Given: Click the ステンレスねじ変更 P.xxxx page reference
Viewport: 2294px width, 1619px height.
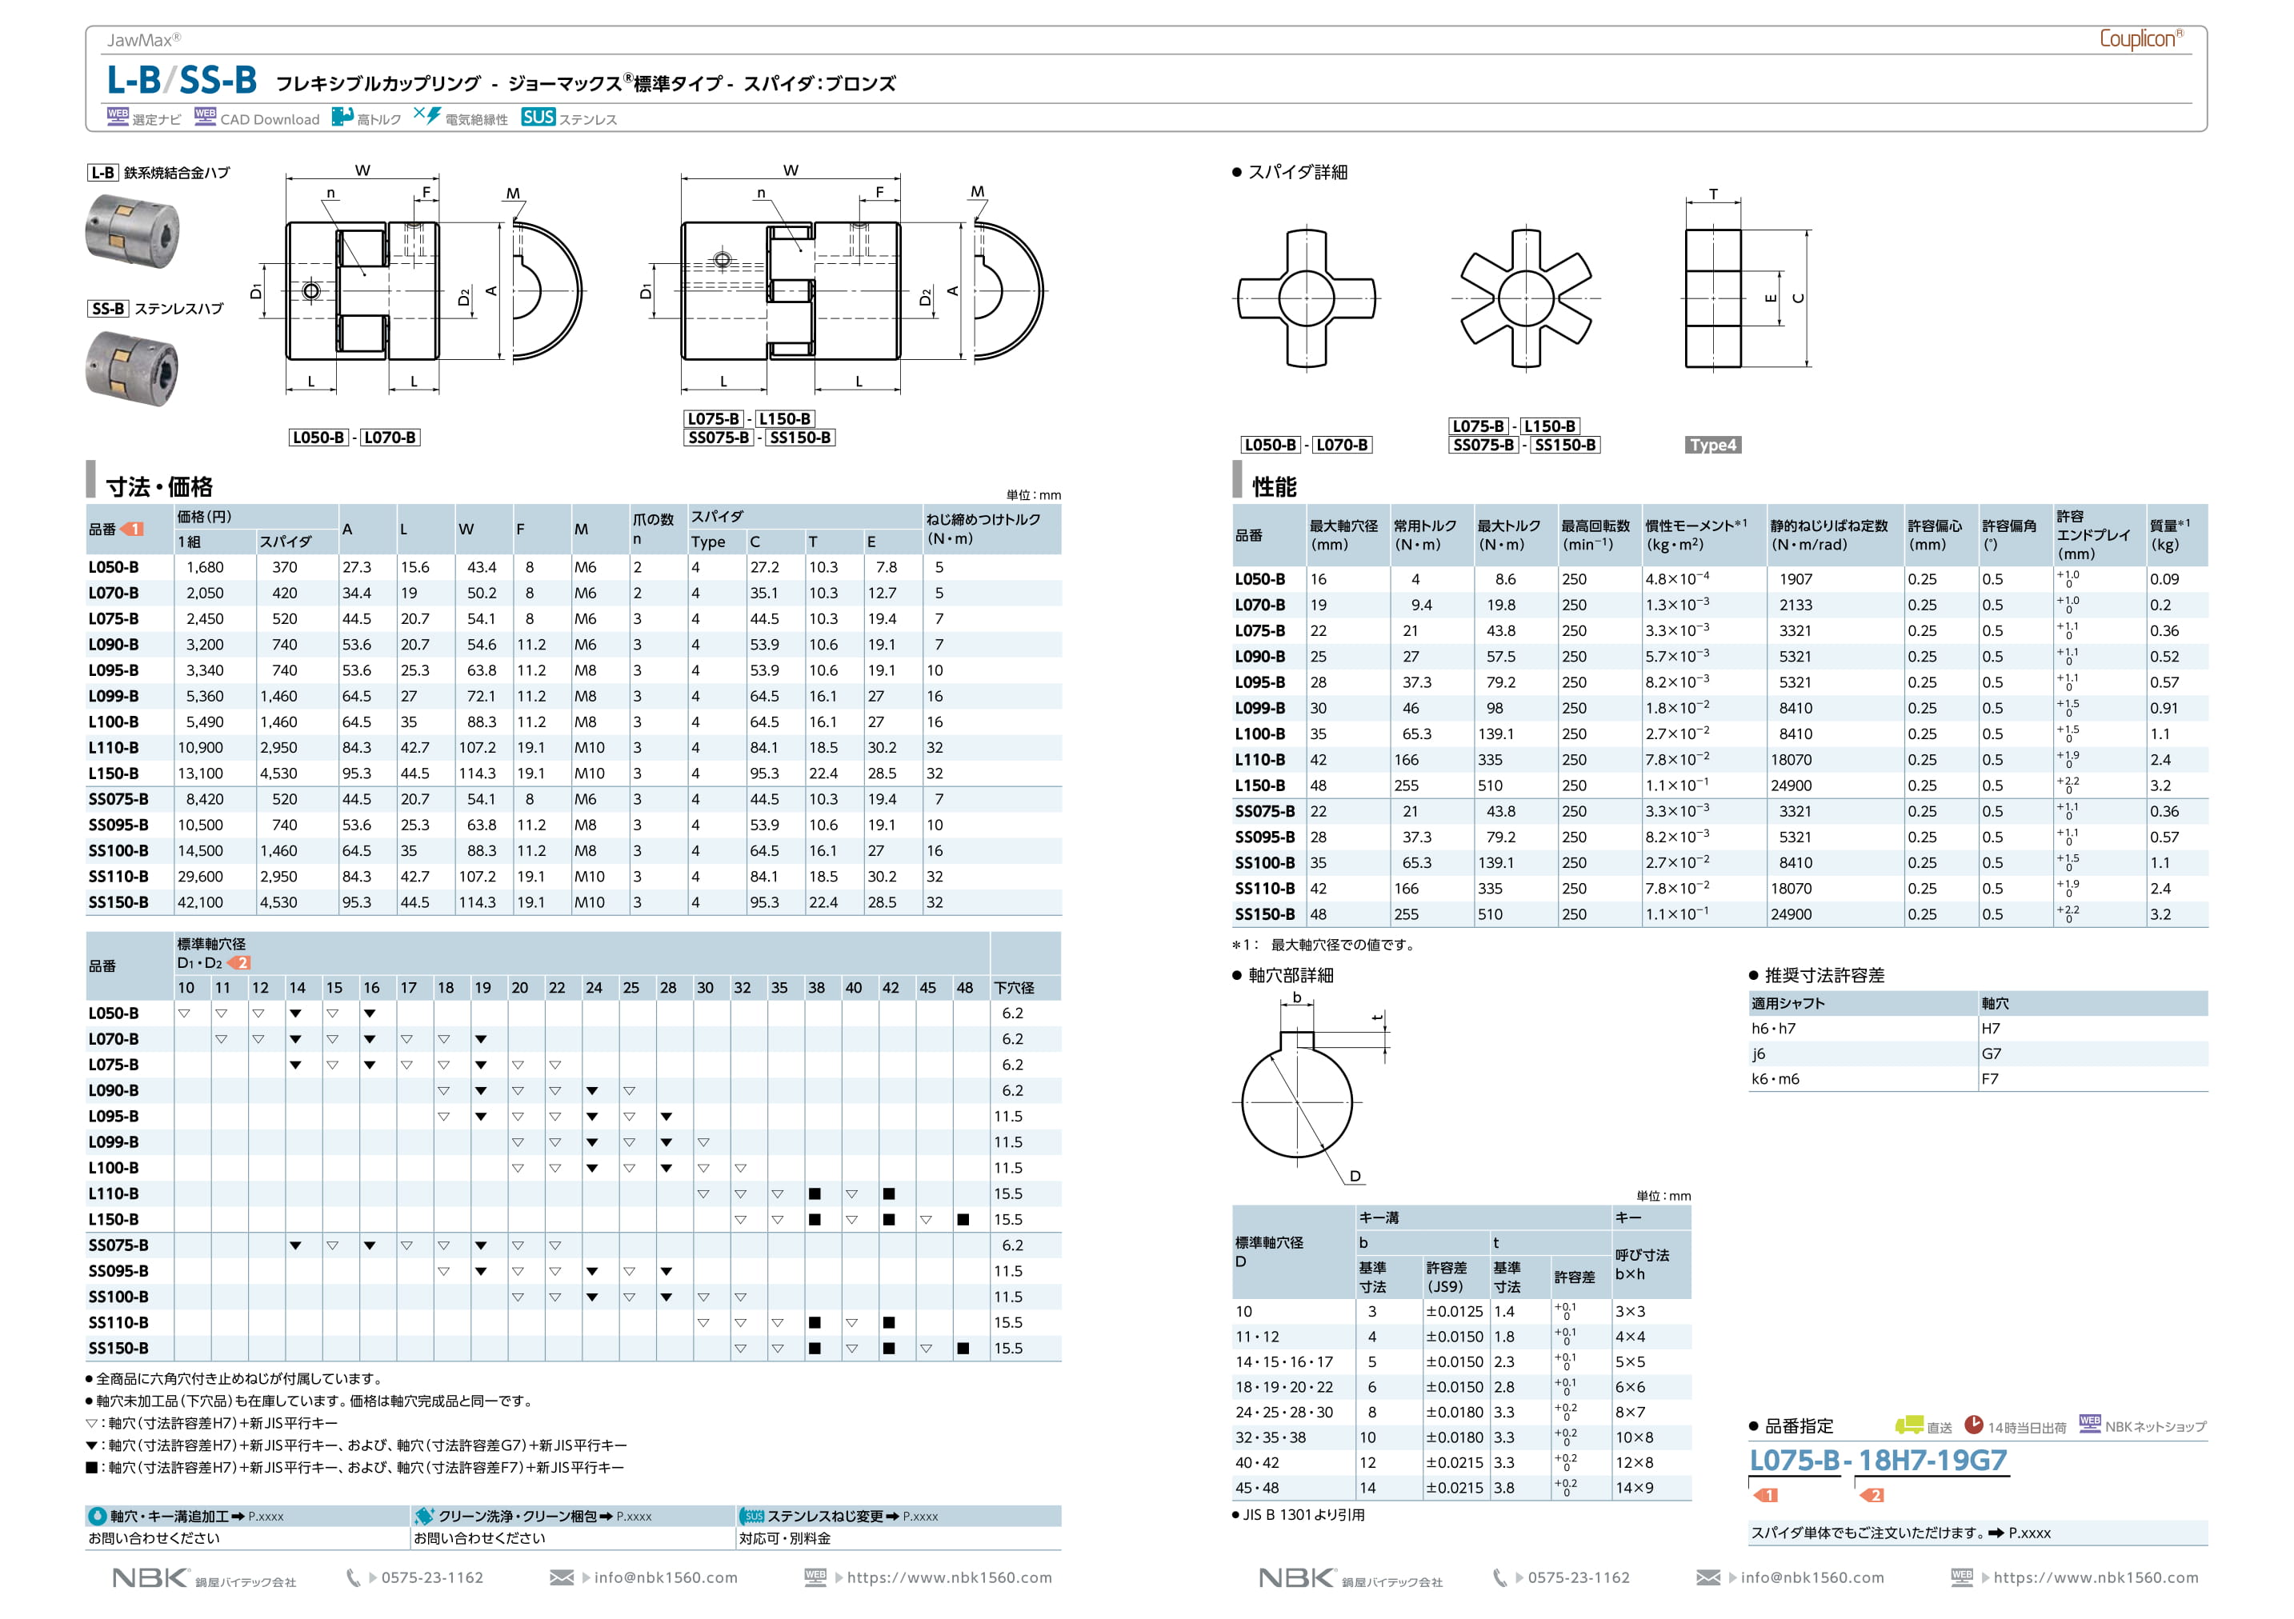Looking at the screenshot, I should point(920,1516).
